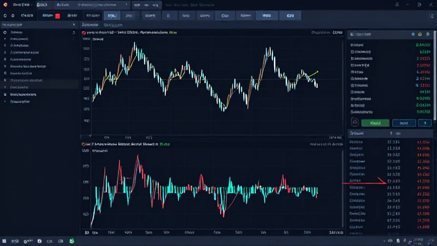Click the red circle icon beside upper chart title

tap(84, 33)
